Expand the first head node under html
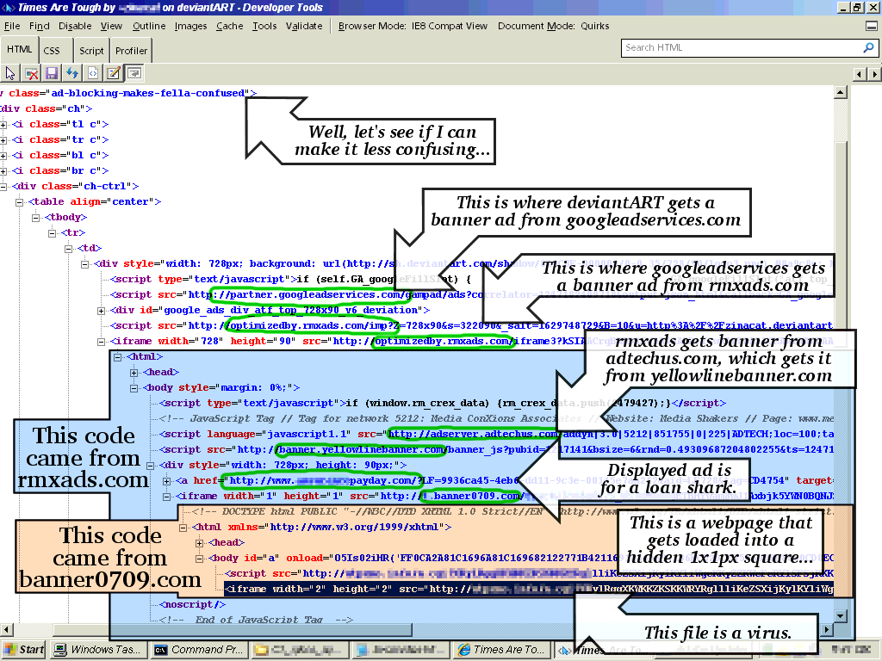 coord(134,373)
